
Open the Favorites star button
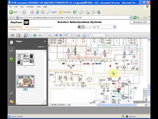tap(65, 12)
